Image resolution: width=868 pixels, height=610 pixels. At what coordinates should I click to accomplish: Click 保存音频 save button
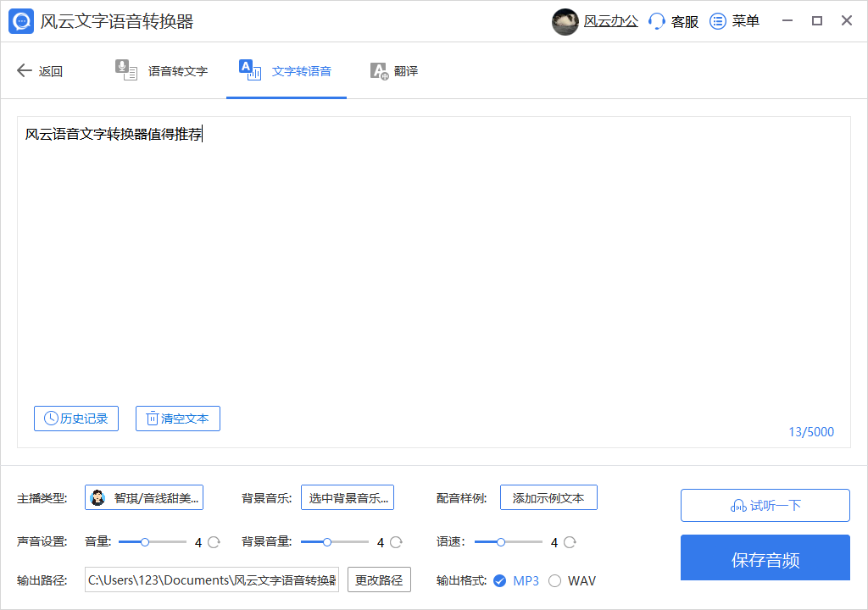(x=765, y=558)
